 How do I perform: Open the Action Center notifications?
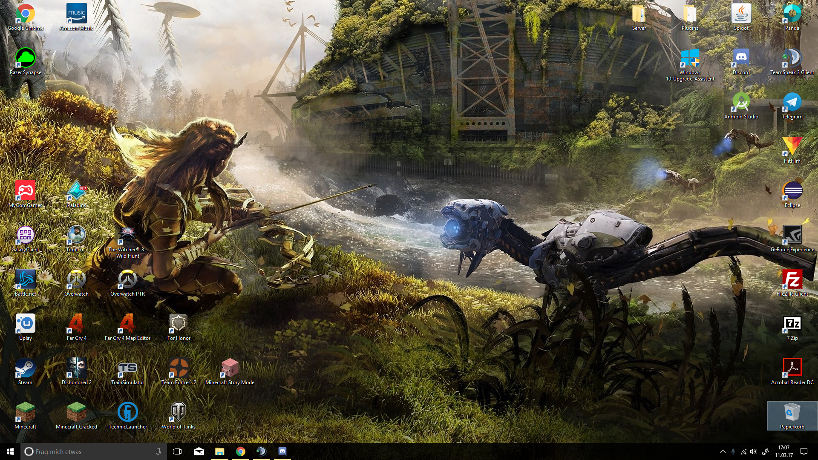[804, 451]
